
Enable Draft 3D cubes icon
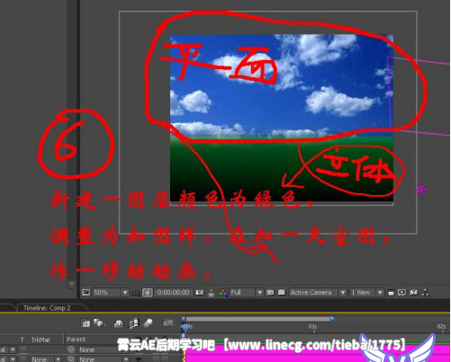[x=99, y=323]
